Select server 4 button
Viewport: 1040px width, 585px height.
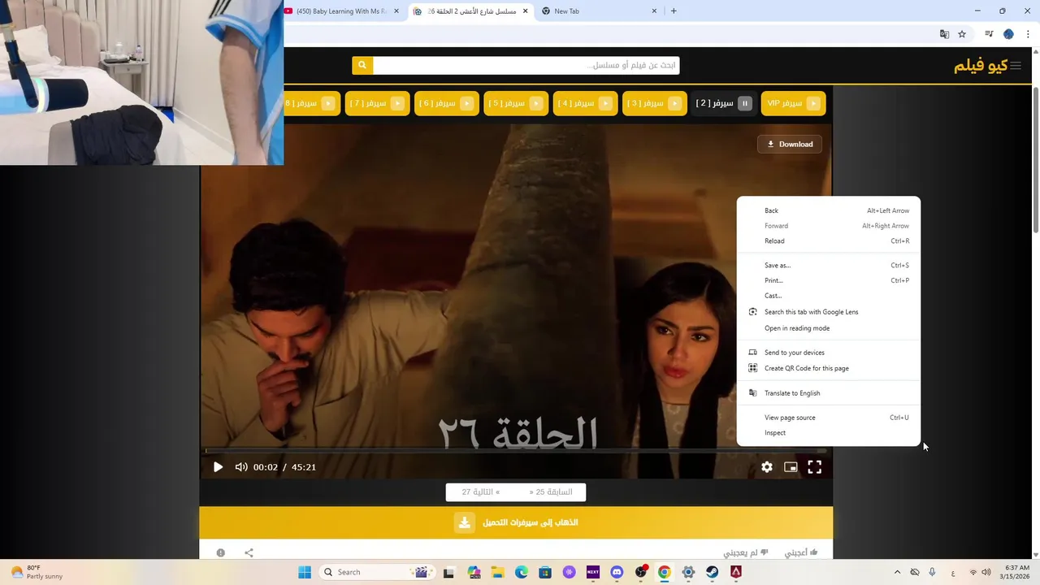[x=585, y=103]
